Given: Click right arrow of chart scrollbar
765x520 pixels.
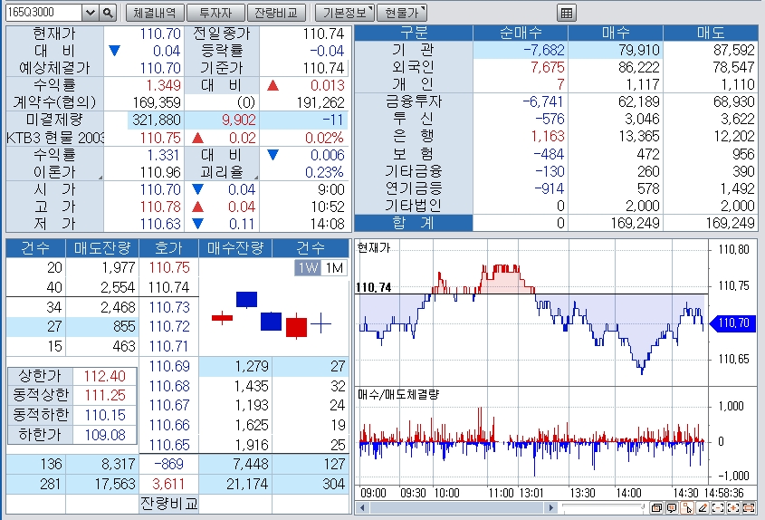Looking at the screenshot, I should (551, 508).
